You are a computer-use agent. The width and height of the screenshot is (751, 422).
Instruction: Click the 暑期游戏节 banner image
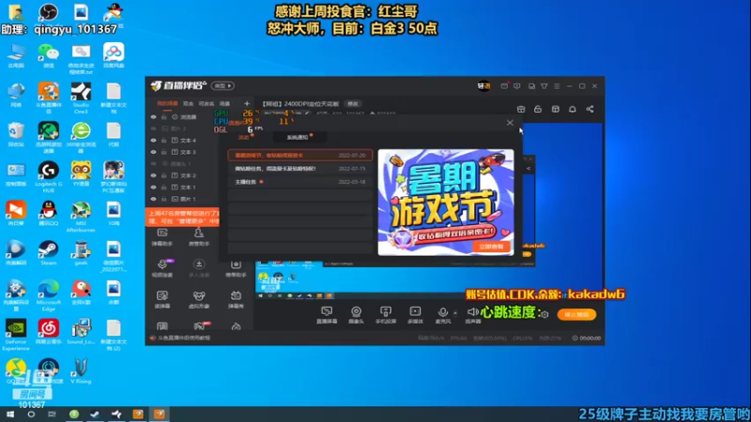pos(446,202)
